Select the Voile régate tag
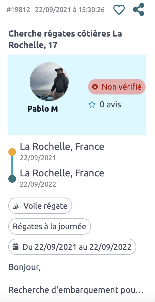 40,206
